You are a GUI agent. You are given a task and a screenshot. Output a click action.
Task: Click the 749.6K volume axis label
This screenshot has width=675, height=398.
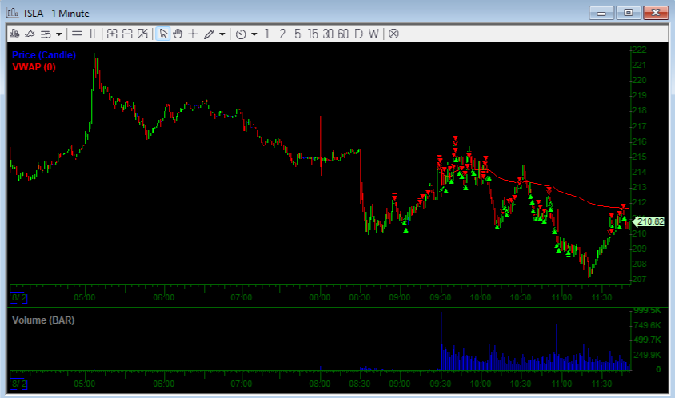pos(647,325)
